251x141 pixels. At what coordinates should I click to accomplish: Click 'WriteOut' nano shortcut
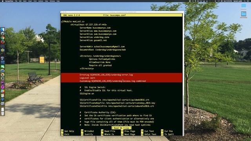click(x=89, y=131)
